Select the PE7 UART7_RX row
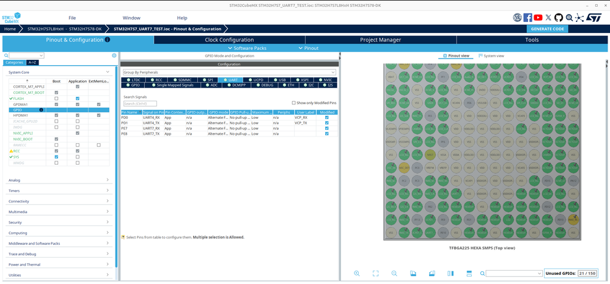 [229, 128]
